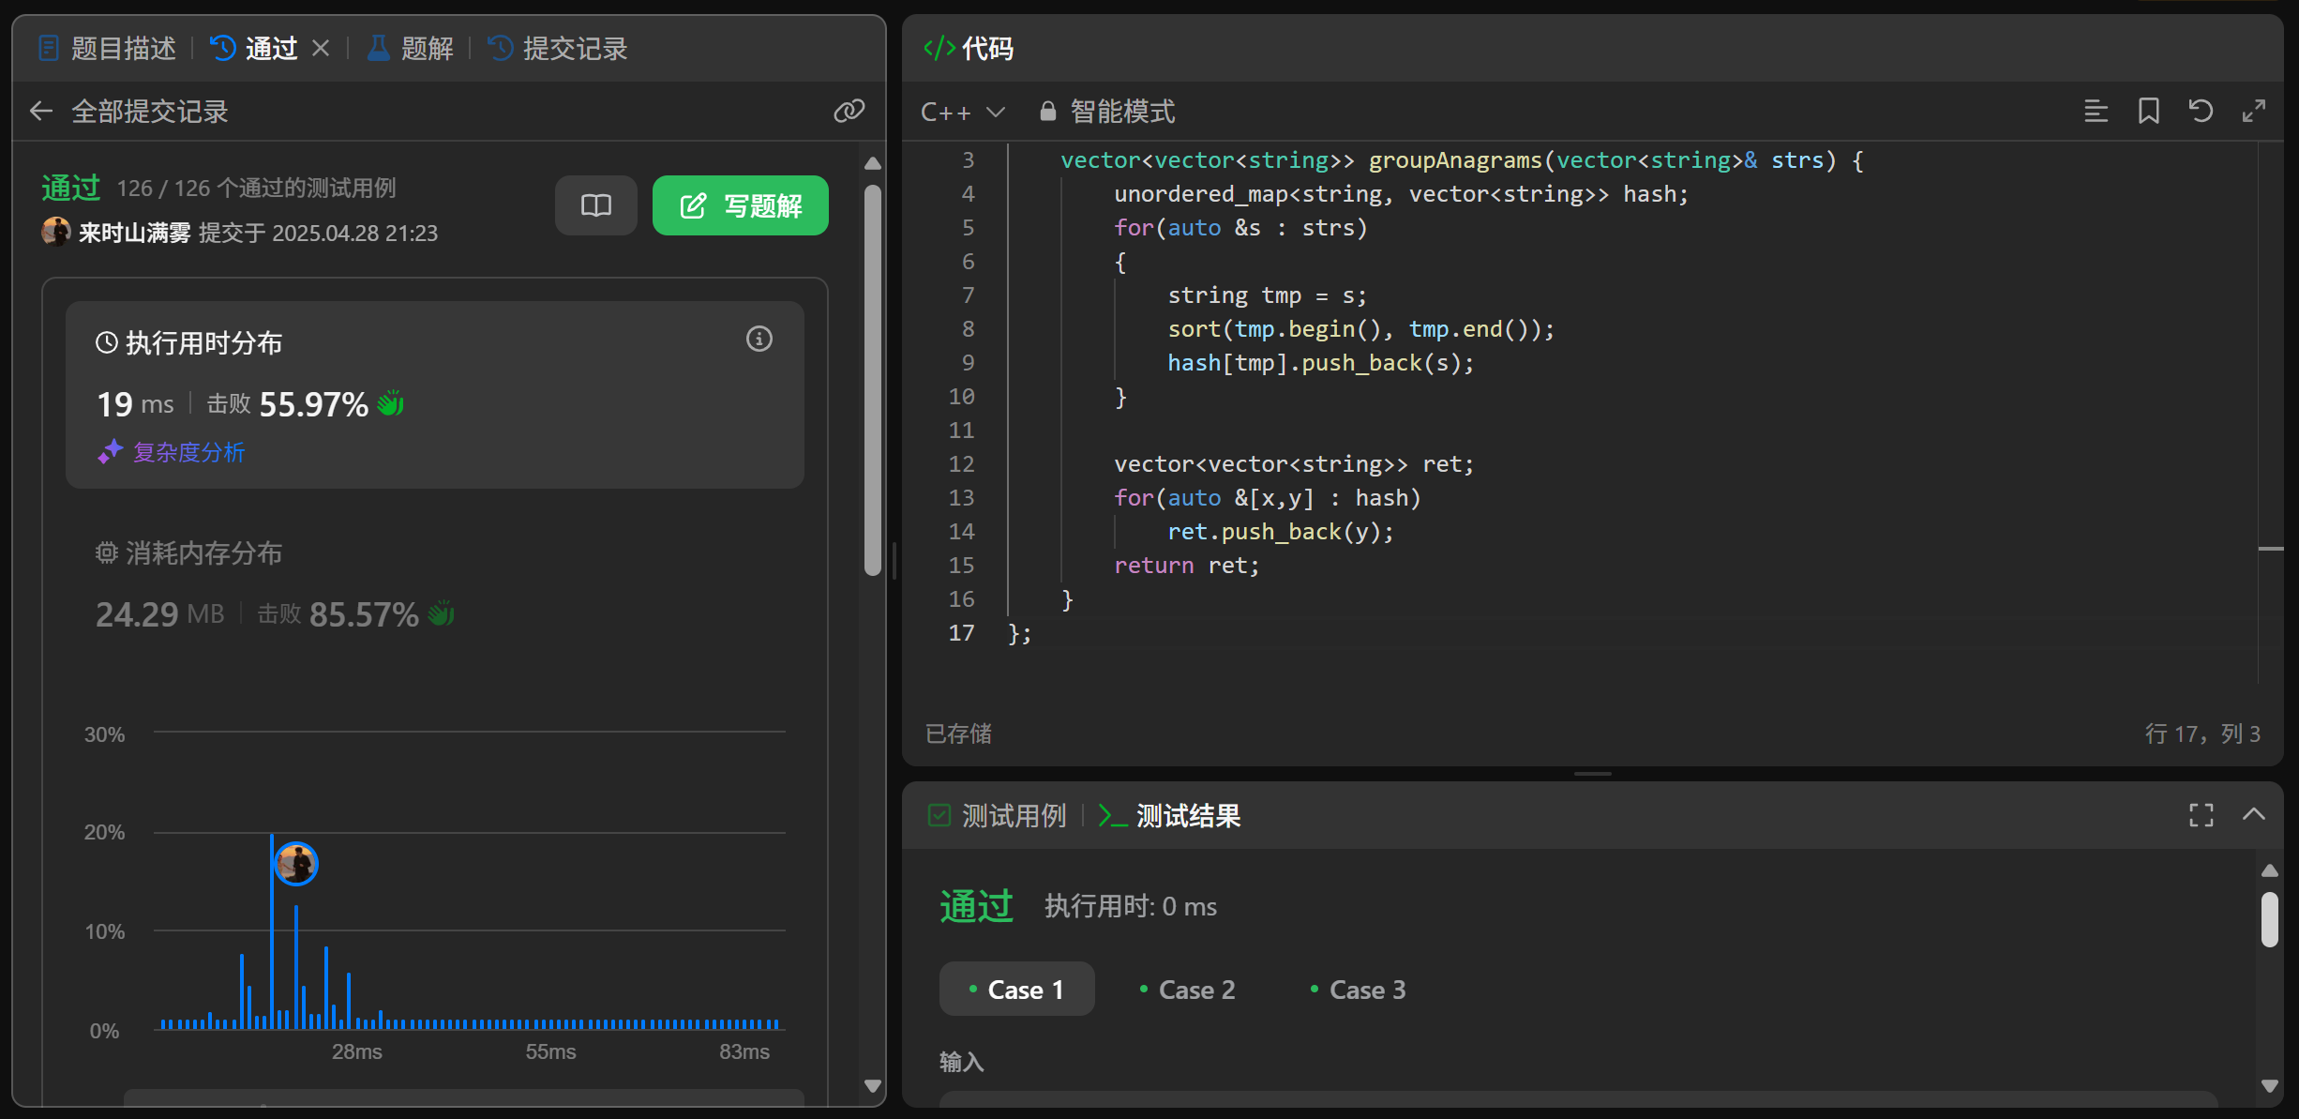Open the book notes icon button
Image resolution: width=2299 pixels, height=1119 pixels.
tap(595, 205)
